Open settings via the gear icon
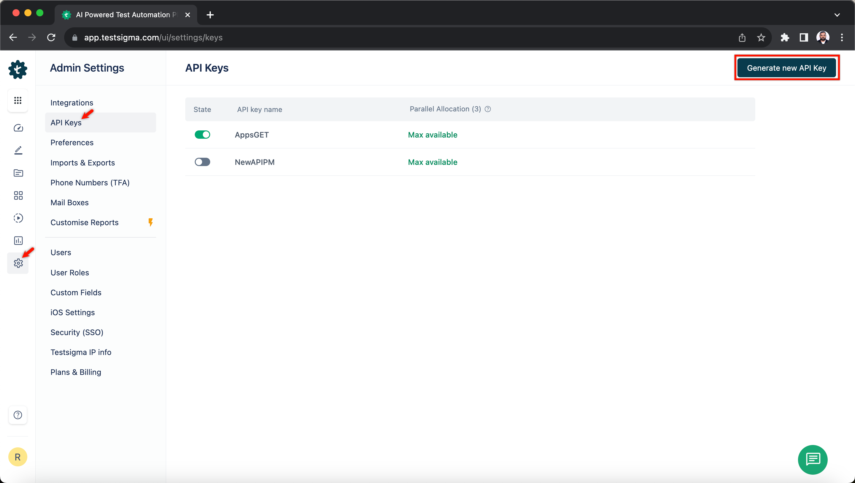 (x=18, y=263)
